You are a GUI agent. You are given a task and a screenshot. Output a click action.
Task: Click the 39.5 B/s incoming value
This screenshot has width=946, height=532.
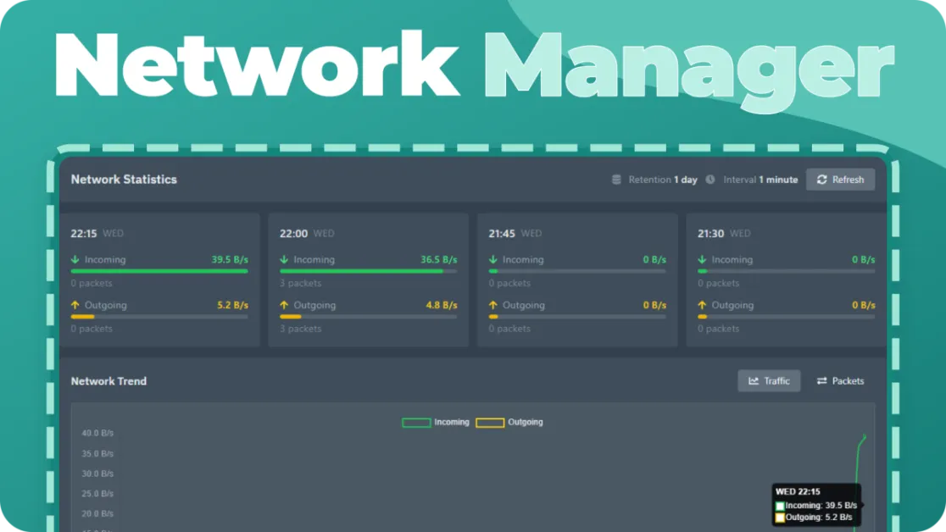click(x=230, y=259)
